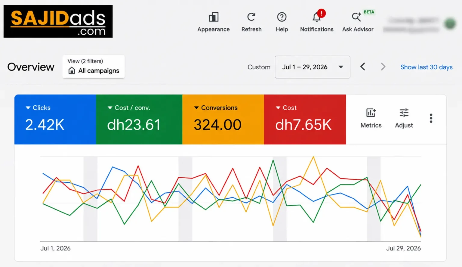Click the BETA badge on Ask Advisor

coord(369,12)
